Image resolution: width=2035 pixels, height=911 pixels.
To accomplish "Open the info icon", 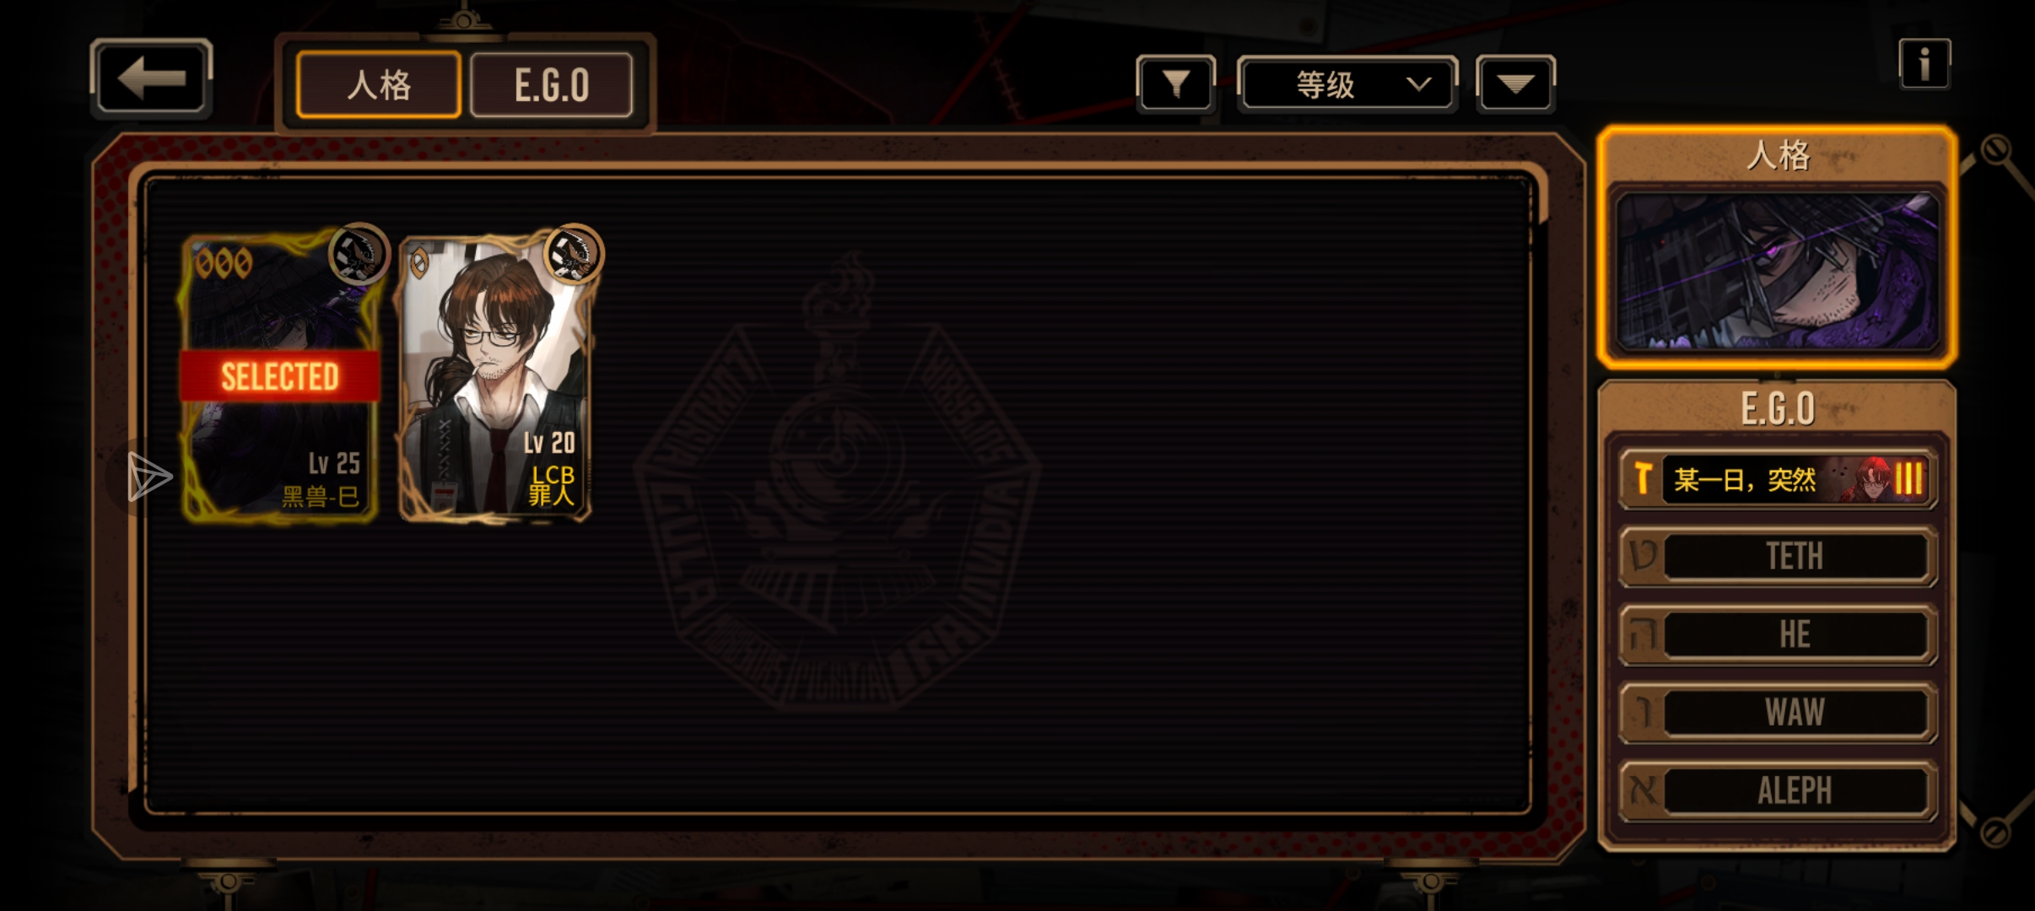I will [x=1924, y=64].
